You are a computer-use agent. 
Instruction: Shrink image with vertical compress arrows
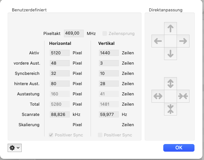171,109
